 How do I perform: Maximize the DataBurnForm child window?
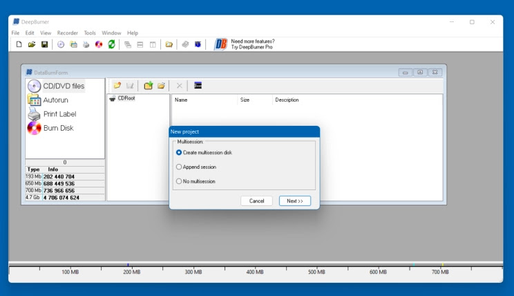pyautogui.click(x=420, y=72)
